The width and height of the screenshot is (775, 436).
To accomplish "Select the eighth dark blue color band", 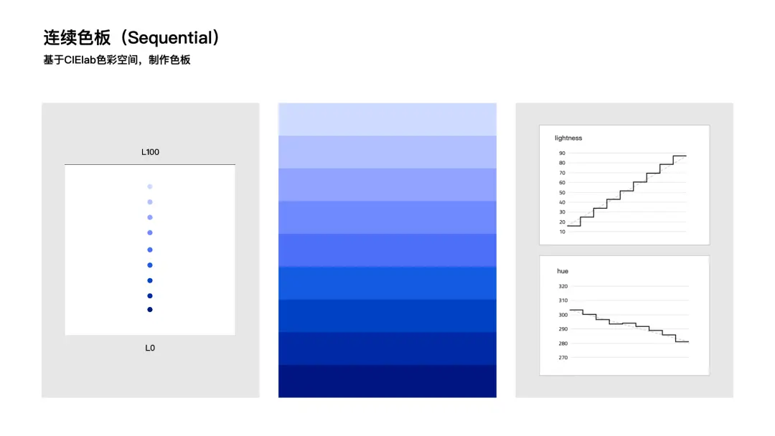I will tap(387, 348).
